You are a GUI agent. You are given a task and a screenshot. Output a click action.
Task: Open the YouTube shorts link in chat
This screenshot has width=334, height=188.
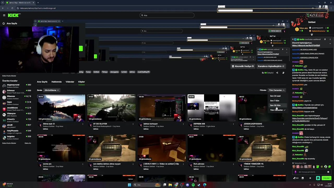click(x=310, y=120)
